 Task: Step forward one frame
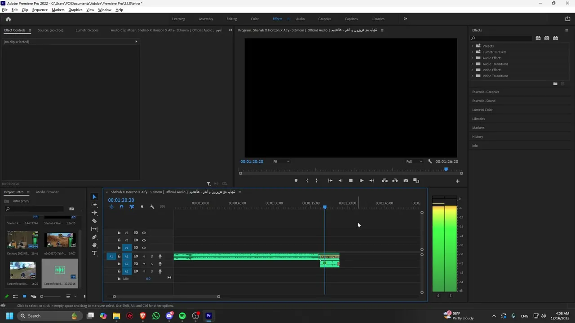point(362,181)
